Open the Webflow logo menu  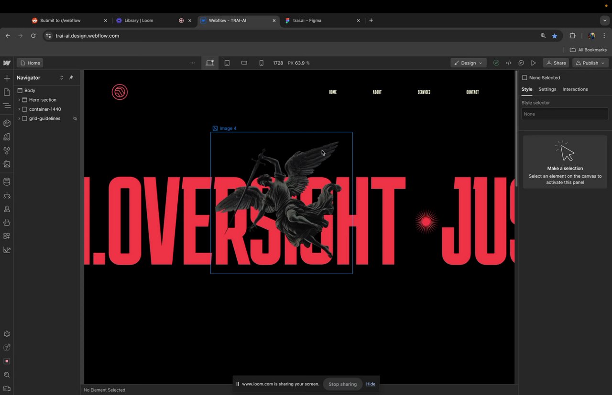7,63
